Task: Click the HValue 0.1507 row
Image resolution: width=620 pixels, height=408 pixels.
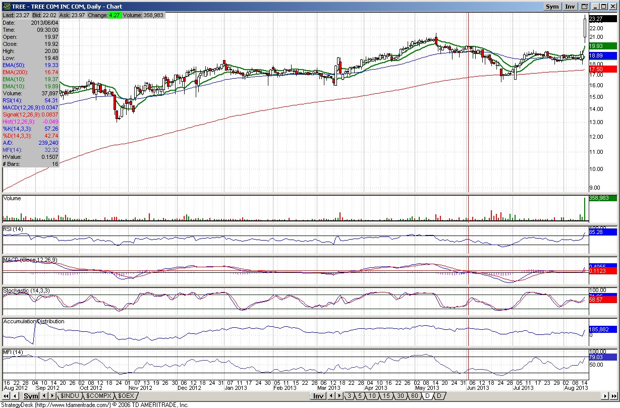Action: 31,157
